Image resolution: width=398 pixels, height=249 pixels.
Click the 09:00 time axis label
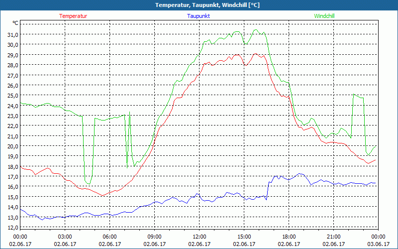(x=155, y=237)
